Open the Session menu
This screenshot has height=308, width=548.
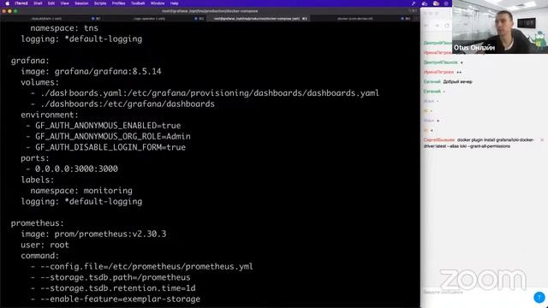pos(81,3)
